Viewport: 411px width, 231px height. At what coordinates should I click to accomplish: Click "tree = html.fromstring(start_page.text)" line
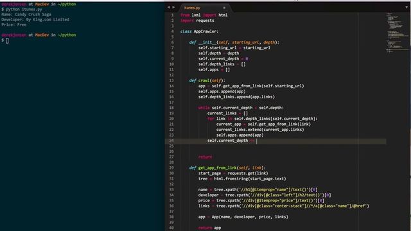tap(242, 179)
